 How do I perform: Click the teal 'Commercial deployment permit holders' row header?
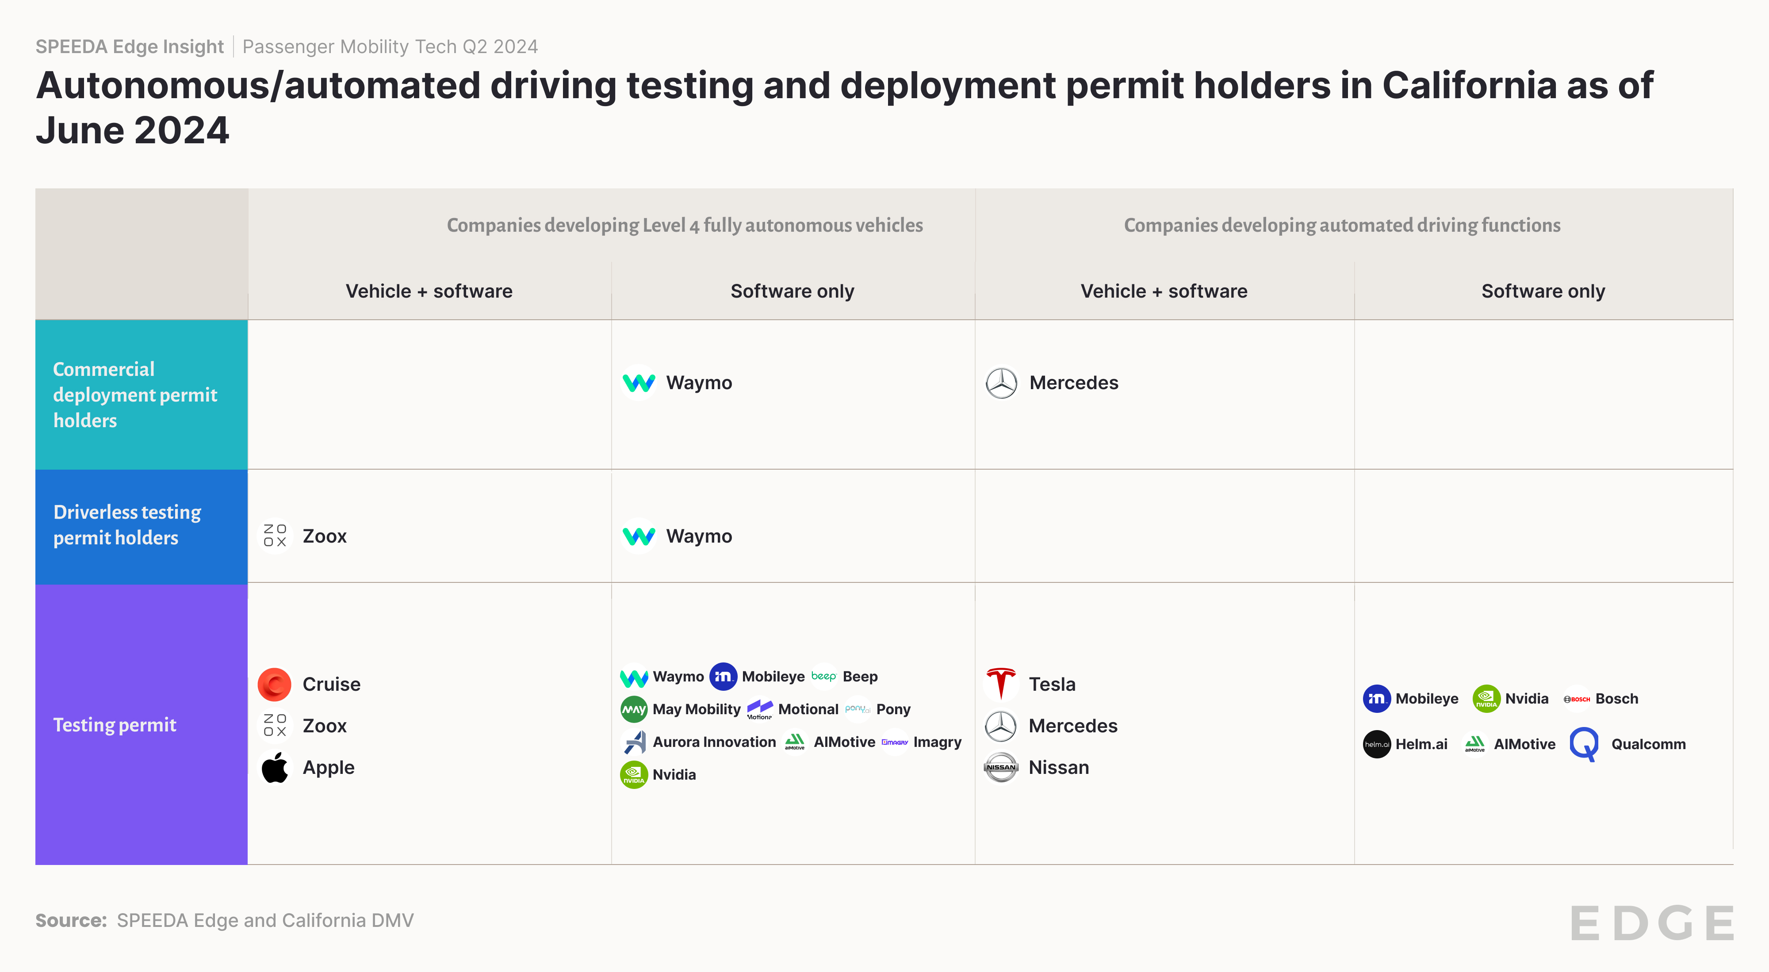pyautogui.click(x=142, y=395)
